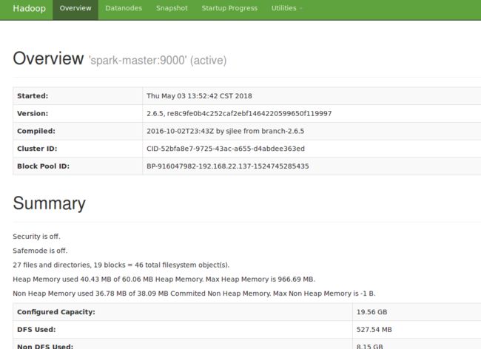Select the 2016-10-02T23:43Z by sjlee value
The image size is (481, 349).
coord(225,131)
